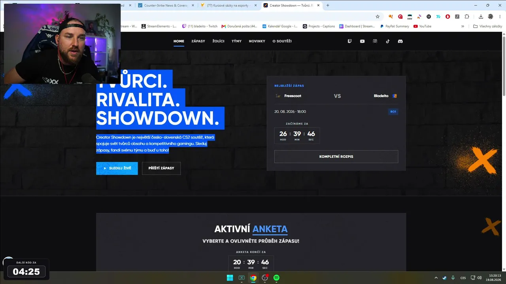Click the ANKETA heading link

(x=270, y=229)
